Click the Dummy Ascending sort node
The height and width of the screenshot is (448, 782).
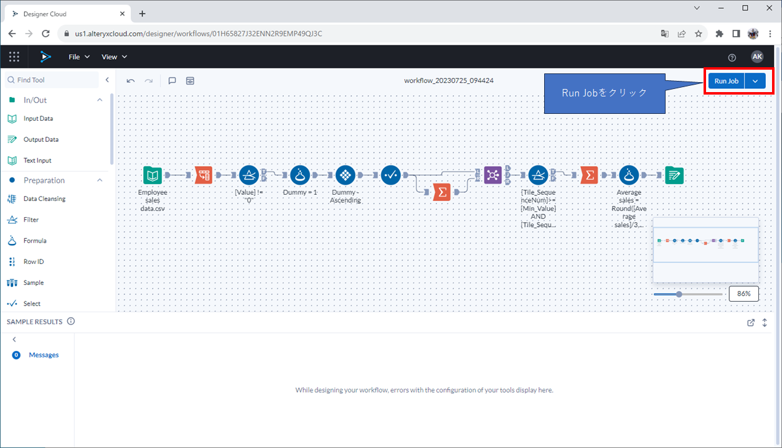(x=345, y=175)
